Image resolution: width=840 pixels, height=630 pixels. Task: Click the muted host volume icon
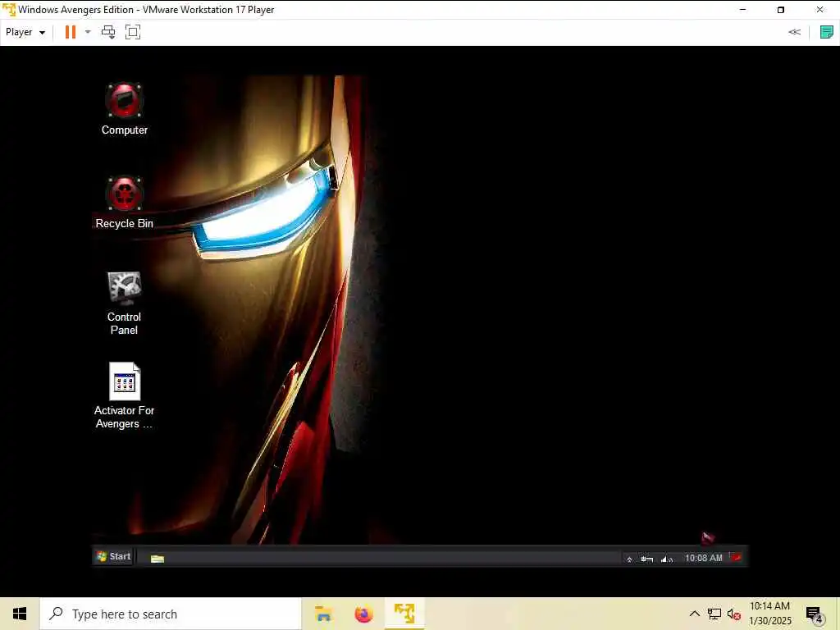coord(734,614)
